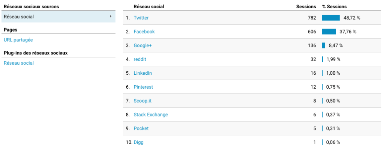Expand arrow beside selected Réseau social
The height and width of the screenshot is (151, 385).
[x=110, y=17]
